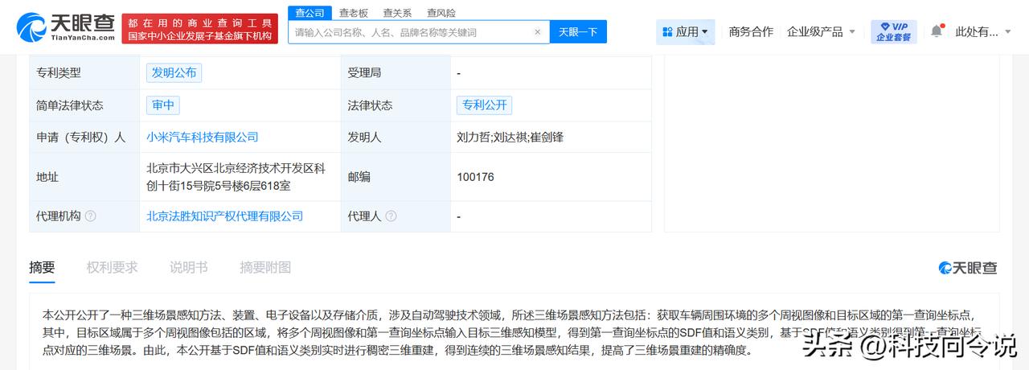This screenshot has width=1029, height=370.
Task: Open the 商务合作 link
Action: (751, 31)
